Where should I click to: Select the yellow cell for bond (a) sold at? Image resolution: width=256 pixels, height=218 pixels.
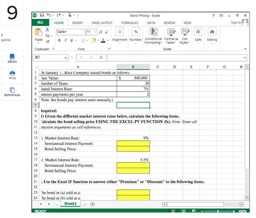[133, 193]
